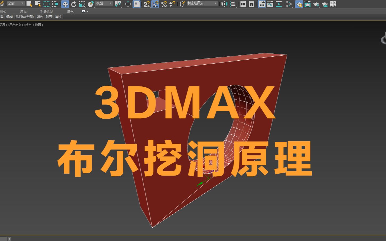
Task: Activate the Select and Move tool
Action: coord(65,4)
